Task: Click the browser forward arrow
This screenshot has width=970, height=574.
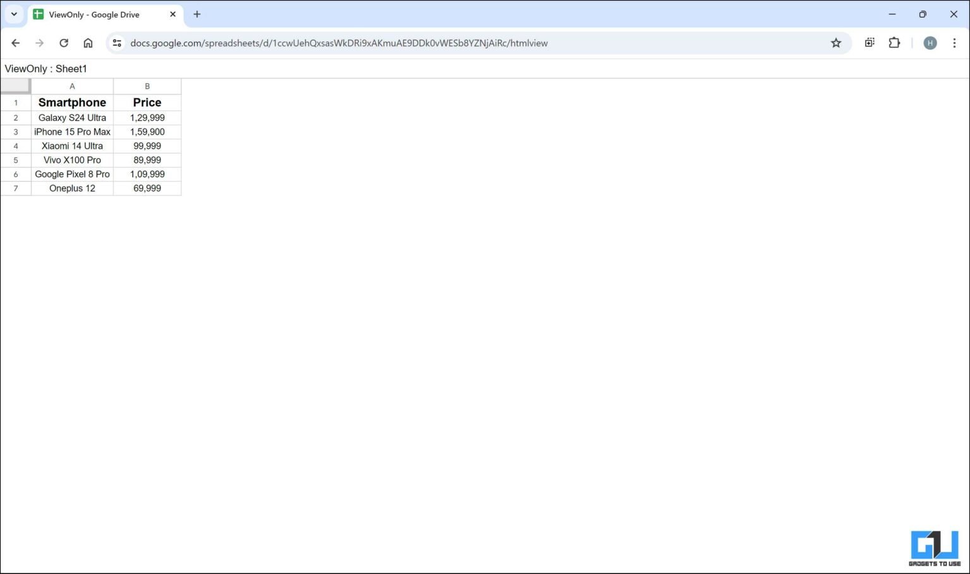Action: [40, 43]
